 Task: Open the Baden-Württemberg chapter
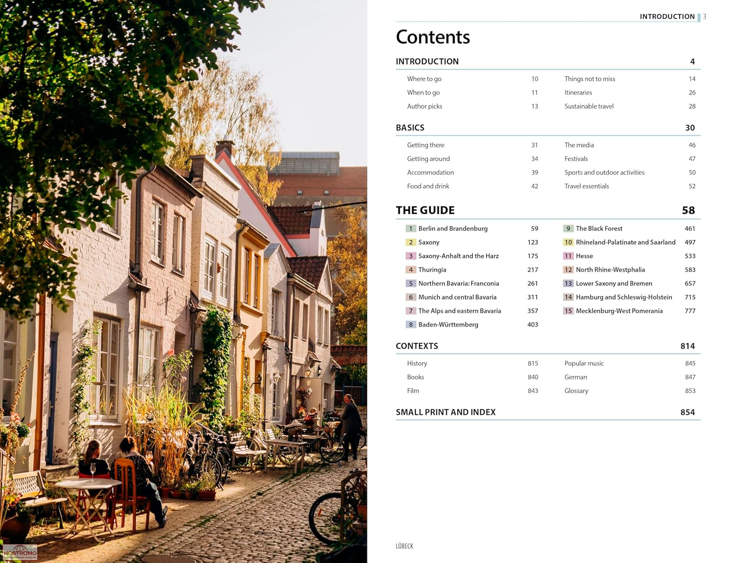point(448,324)
